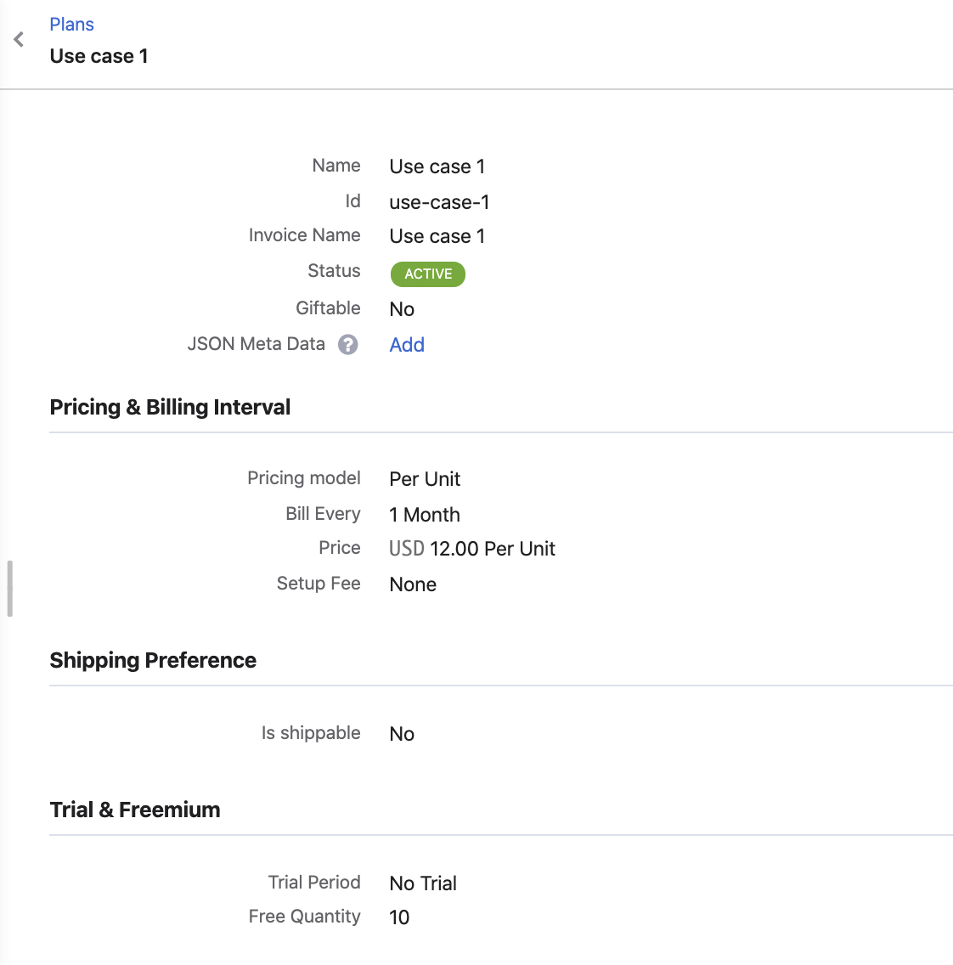Click the JSON Meta Data help icon
Viewport: 953px width, 965px height.
(348, 345)
